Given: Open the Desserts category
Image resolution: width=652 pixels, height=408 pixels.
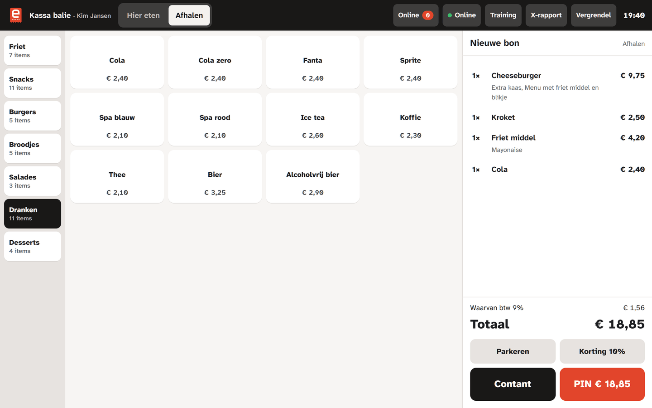Looking at the screenshot, I should (33, 246).
